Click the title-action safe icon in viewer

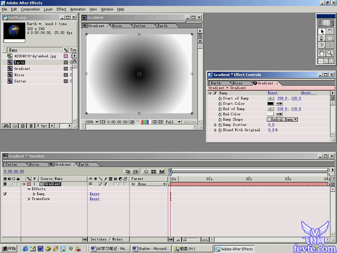coord(103,122)
